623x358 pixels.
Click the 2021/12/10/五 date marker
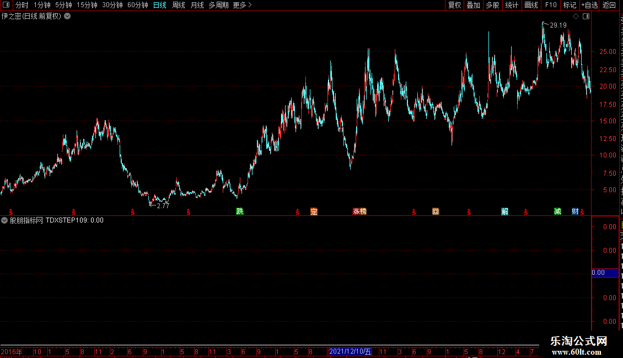tap(350, 351)
